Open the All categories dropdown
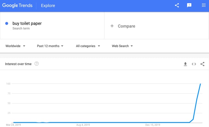 (x=88, y=46)
